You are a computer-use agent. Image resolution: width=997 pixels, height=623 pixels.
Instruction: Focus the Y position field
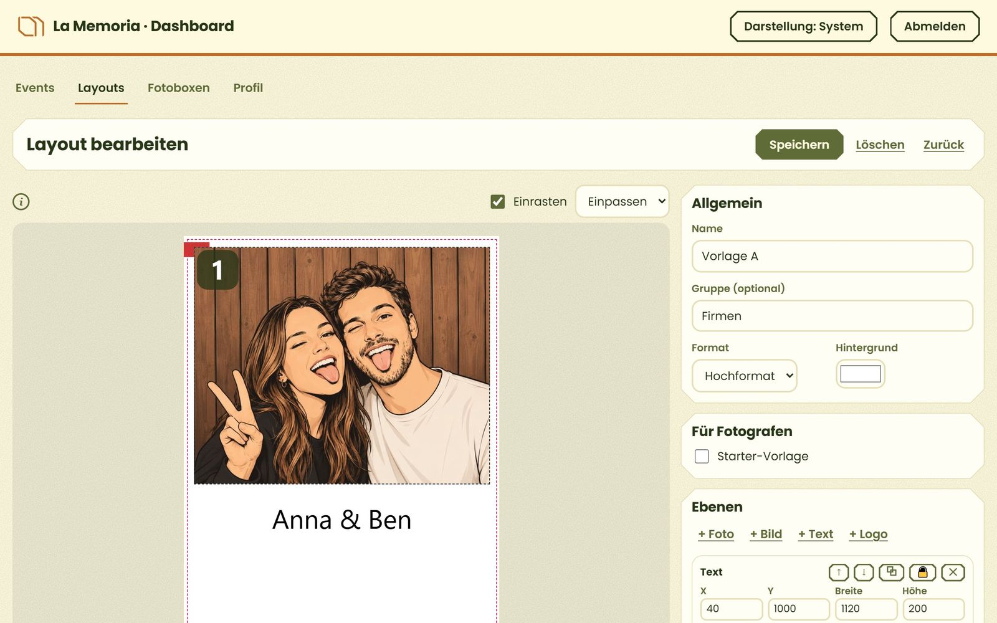pos(799,609)
